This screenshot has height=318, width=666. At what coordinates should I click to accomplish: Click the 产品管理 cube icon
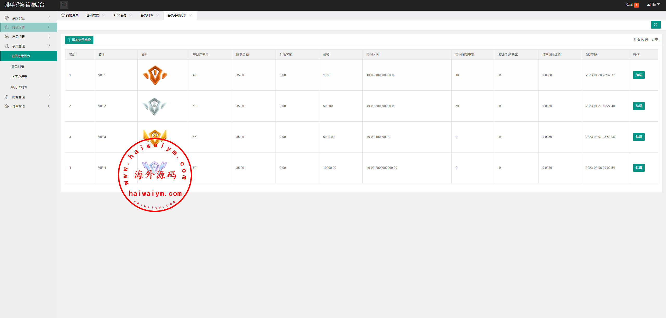7,37
